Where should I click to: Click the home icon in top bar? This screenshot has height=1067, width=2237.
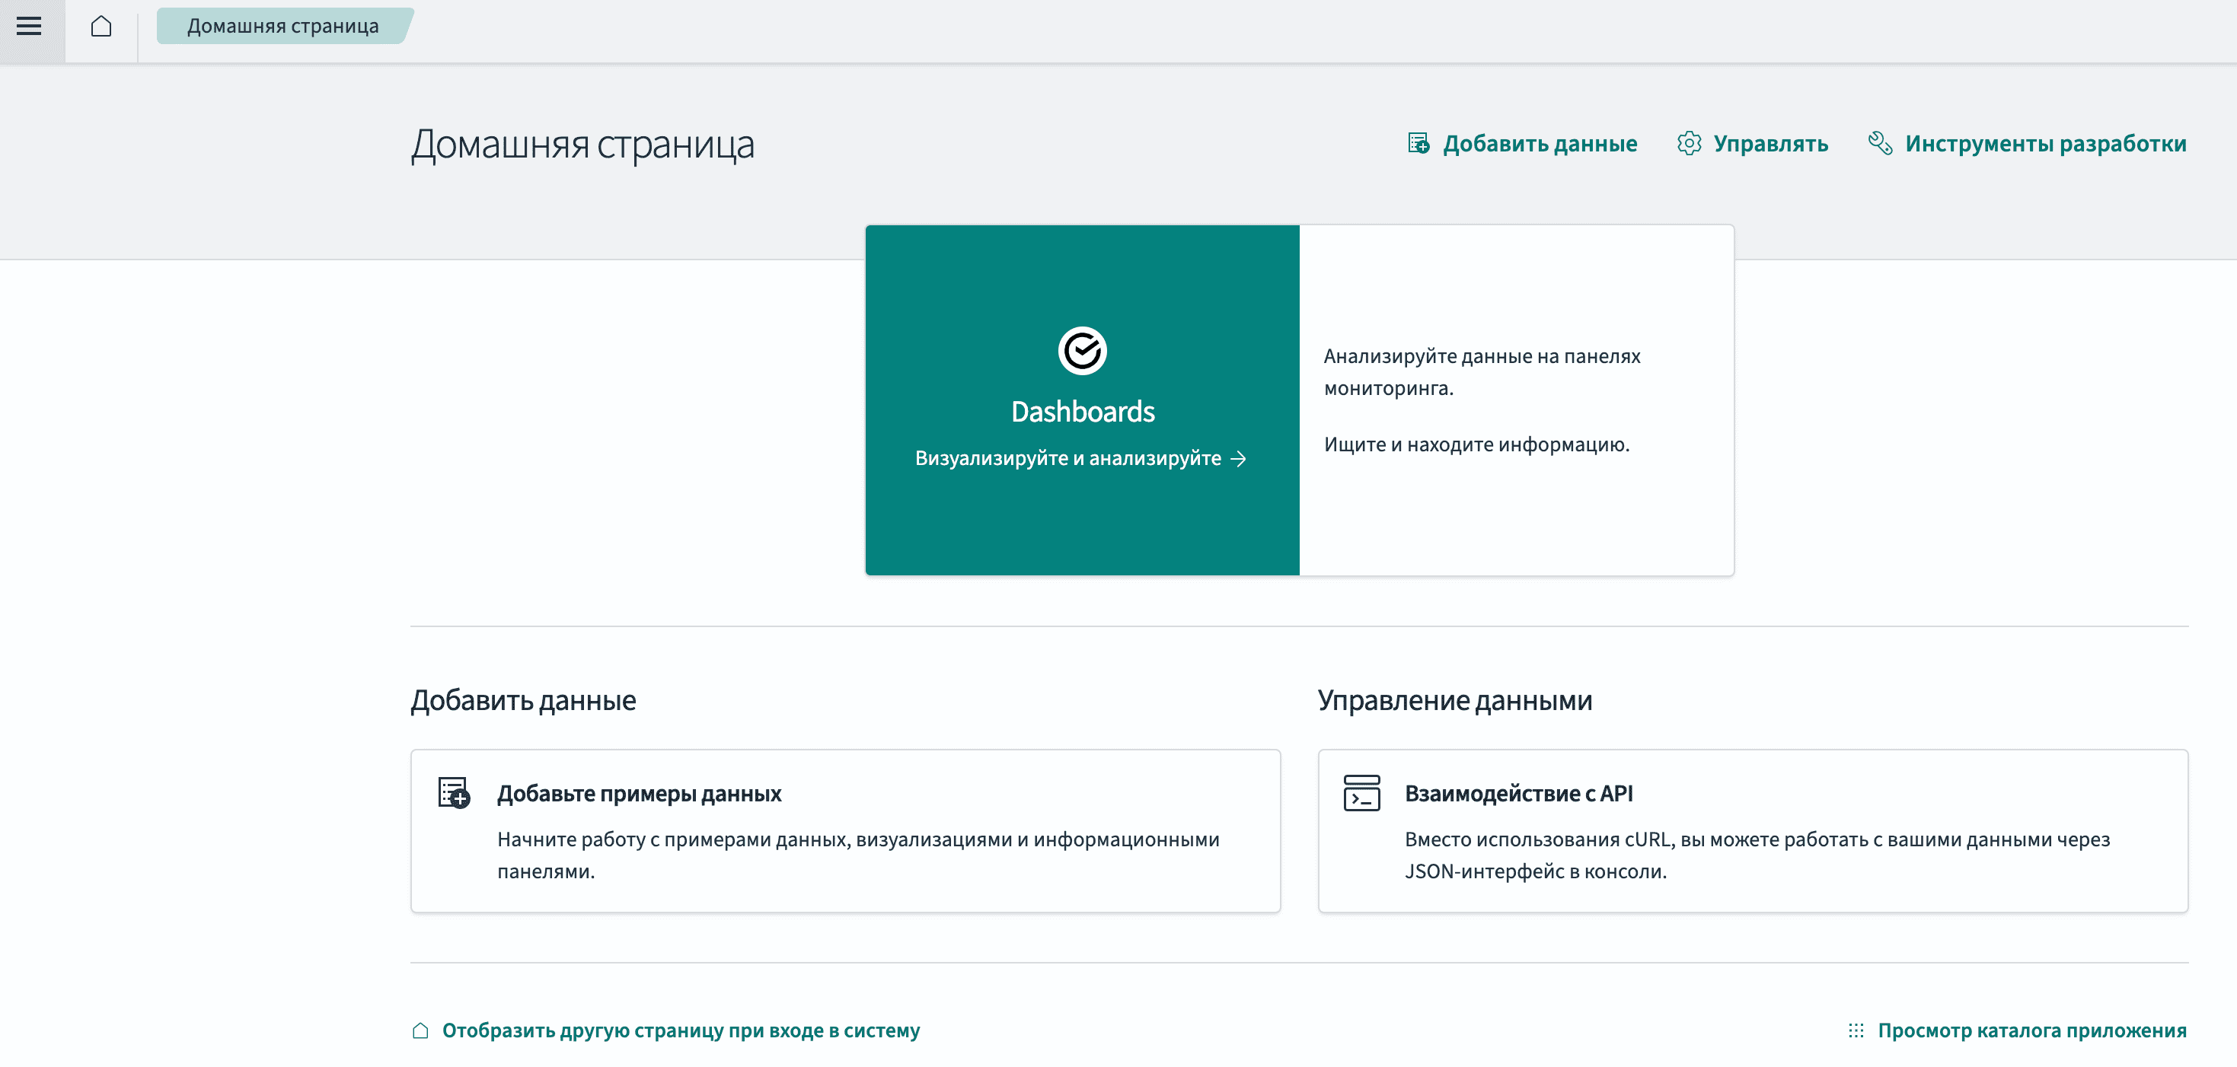101,27
